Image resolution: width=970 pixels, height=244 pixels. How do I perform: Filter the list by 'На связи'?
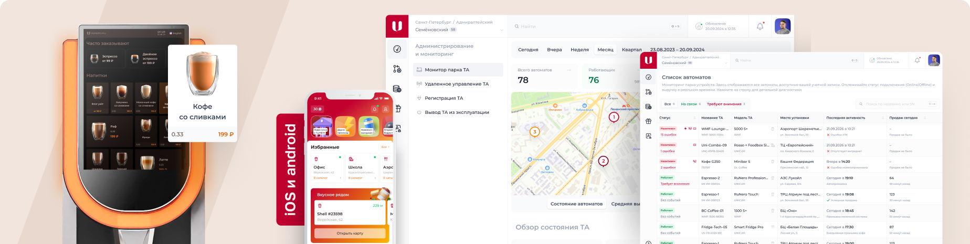click(x=691, y=104)
